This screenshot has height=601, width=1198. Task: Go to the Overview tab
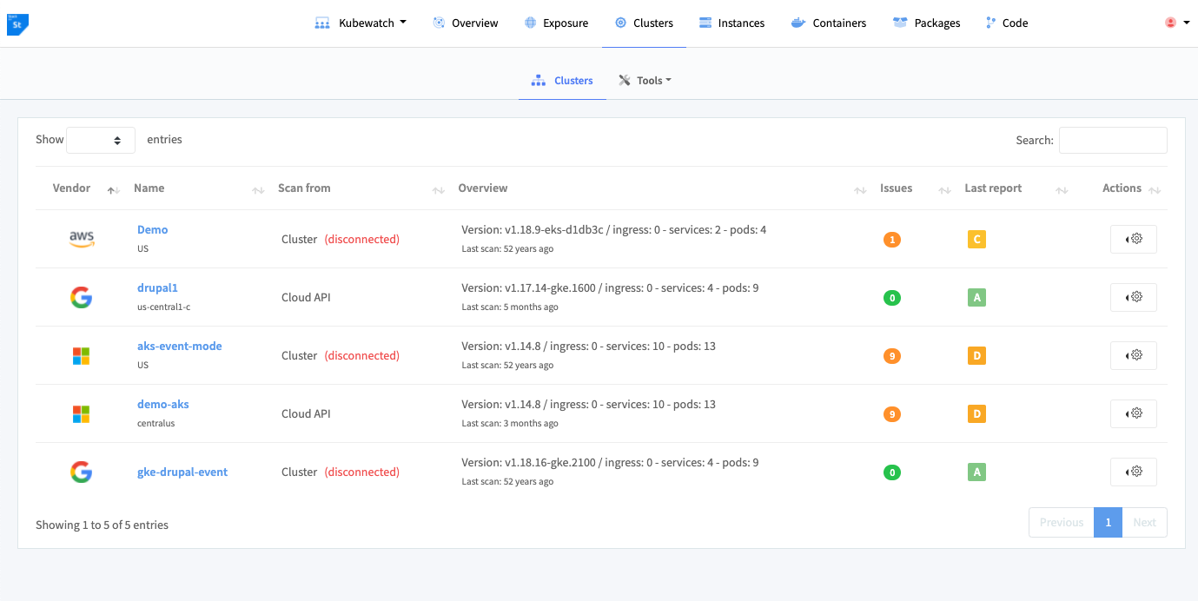click(x=466, y=23)
